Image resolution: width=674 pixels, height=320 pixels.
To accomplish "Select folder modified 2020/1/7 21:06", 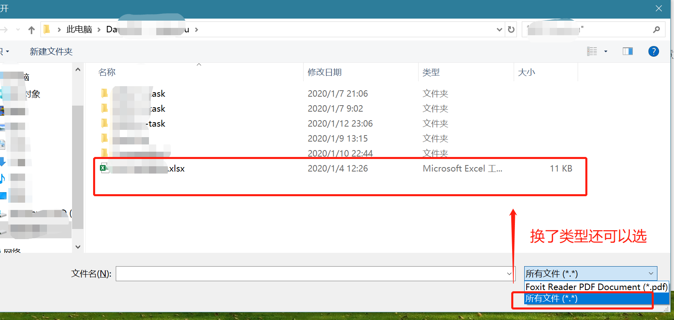I will [338, 93].
